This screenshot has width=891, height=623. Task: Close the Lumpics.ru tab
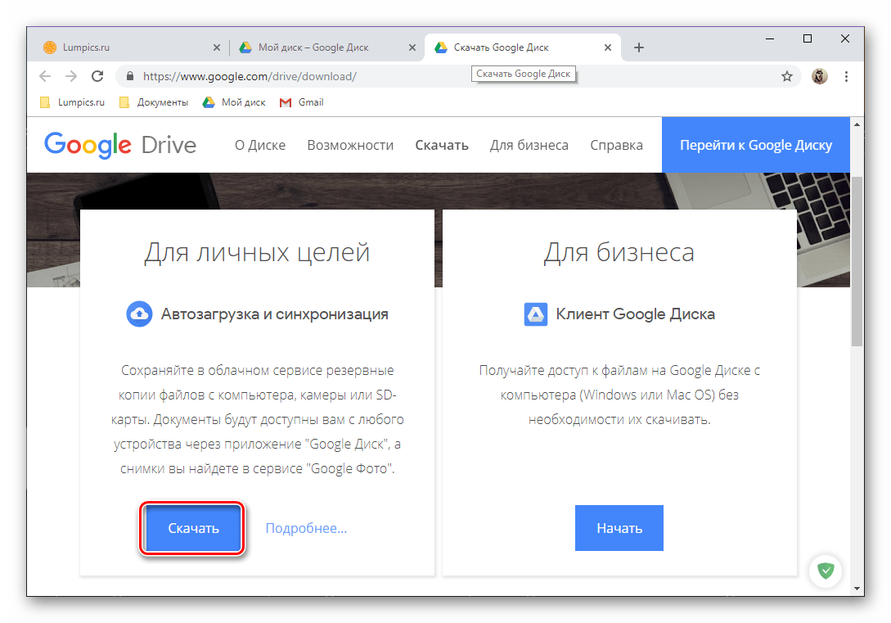217,47
